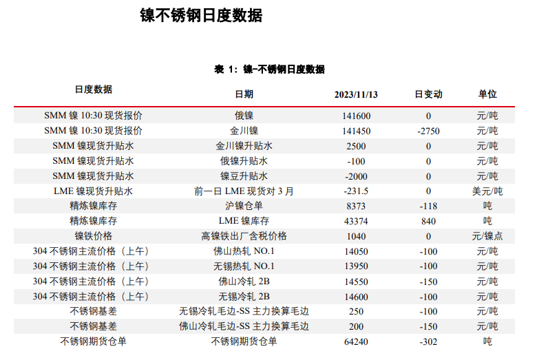Viewport: 537px width, 349px height.
Task: Click the 日期 column header
Action: pyautogui.click(x=244, y=94)
